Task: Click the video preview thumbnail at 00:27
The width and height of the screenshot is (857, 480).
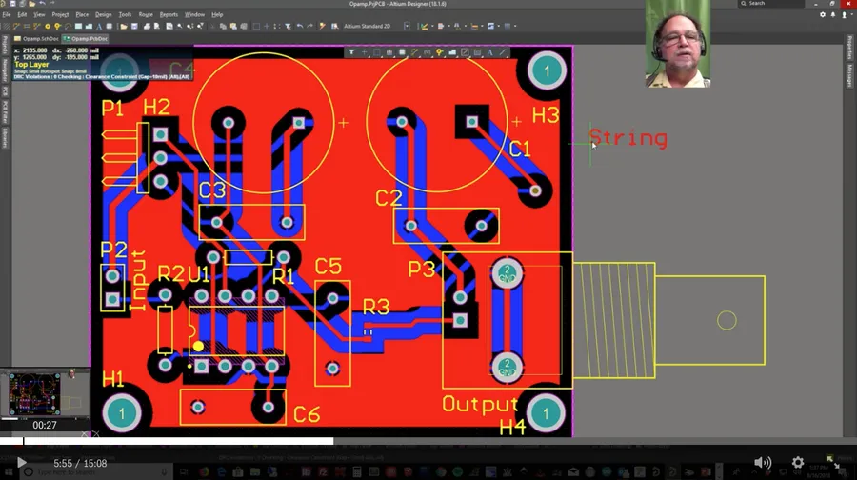Action: click(x=45, y=393)
